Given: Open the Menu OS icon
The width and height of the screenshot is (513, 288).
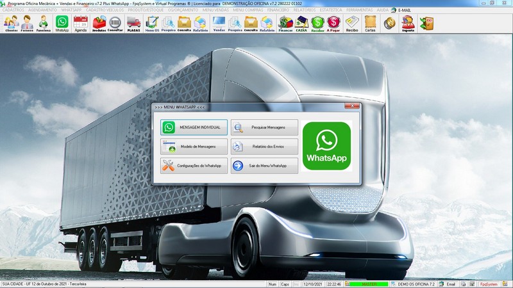Looking at the screenshot, I should [152, 24].
